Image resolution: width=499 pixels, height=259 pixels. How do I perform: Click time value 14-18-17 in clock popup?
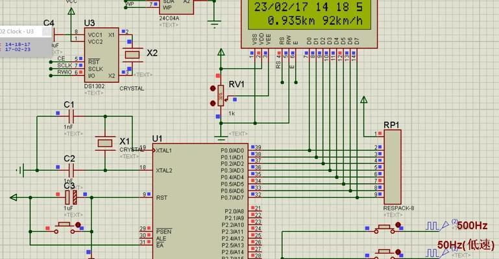pyautogui.click(x=18, y=45)
